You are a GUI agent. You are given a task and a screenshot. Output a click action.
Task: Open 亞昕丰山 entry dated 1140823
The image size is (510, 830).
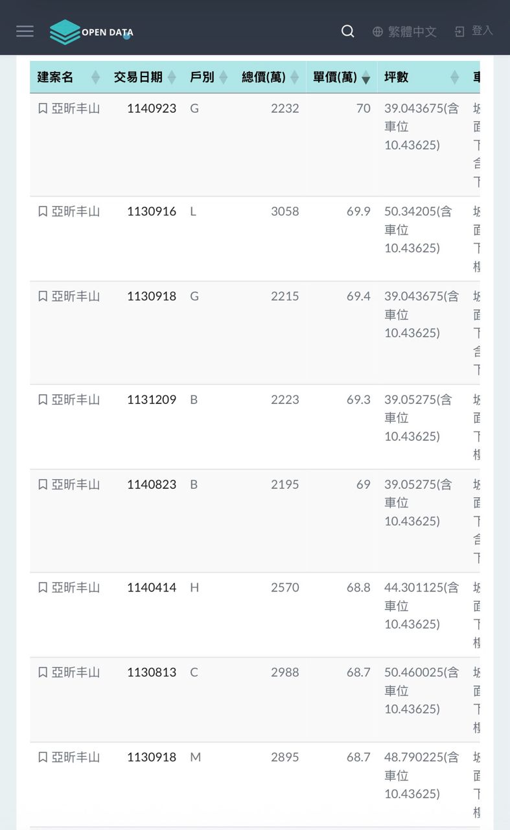pos(76,484)
